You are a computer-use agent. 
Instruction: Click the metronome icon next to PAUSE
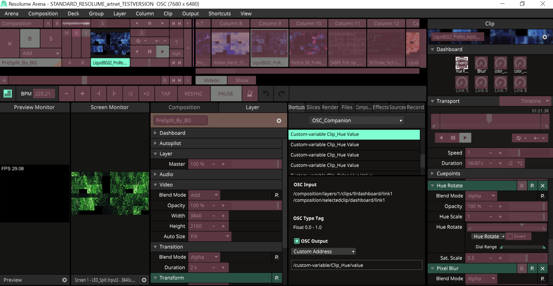pyautogui.click(x=250, y=94)
